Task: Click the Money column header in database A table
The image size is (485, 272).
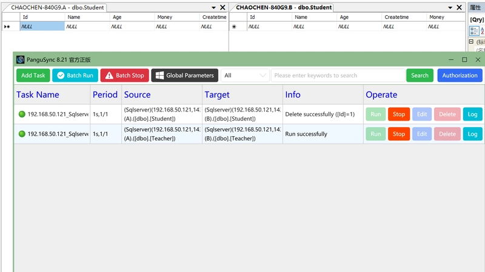Action: [177, 17]
